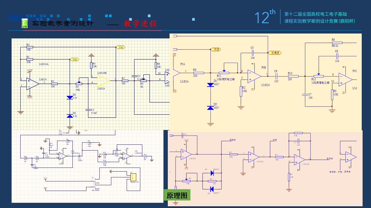Click the 三角波 yellow net label

(x=274, y=53)
